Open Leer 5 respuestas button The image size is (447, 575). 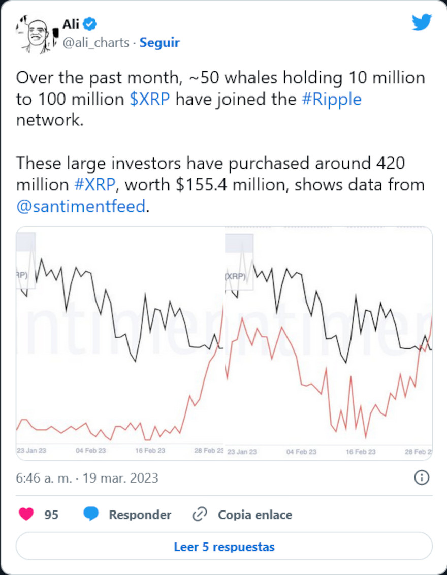224,547
